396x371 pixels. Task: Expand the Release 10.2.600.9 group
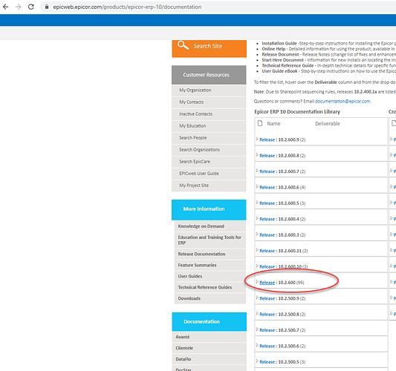(257, 139)
